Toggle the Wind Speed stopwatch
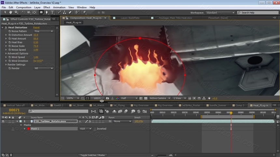280x157 pixels. [x=10, y=57]
